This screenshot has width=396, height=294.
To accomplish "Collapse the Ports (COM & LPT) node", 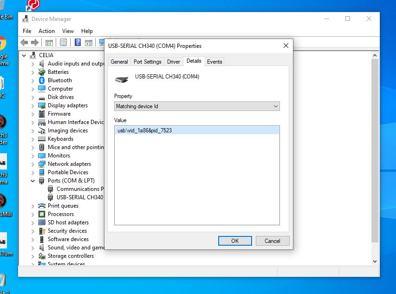I will [x=32, y=181].
